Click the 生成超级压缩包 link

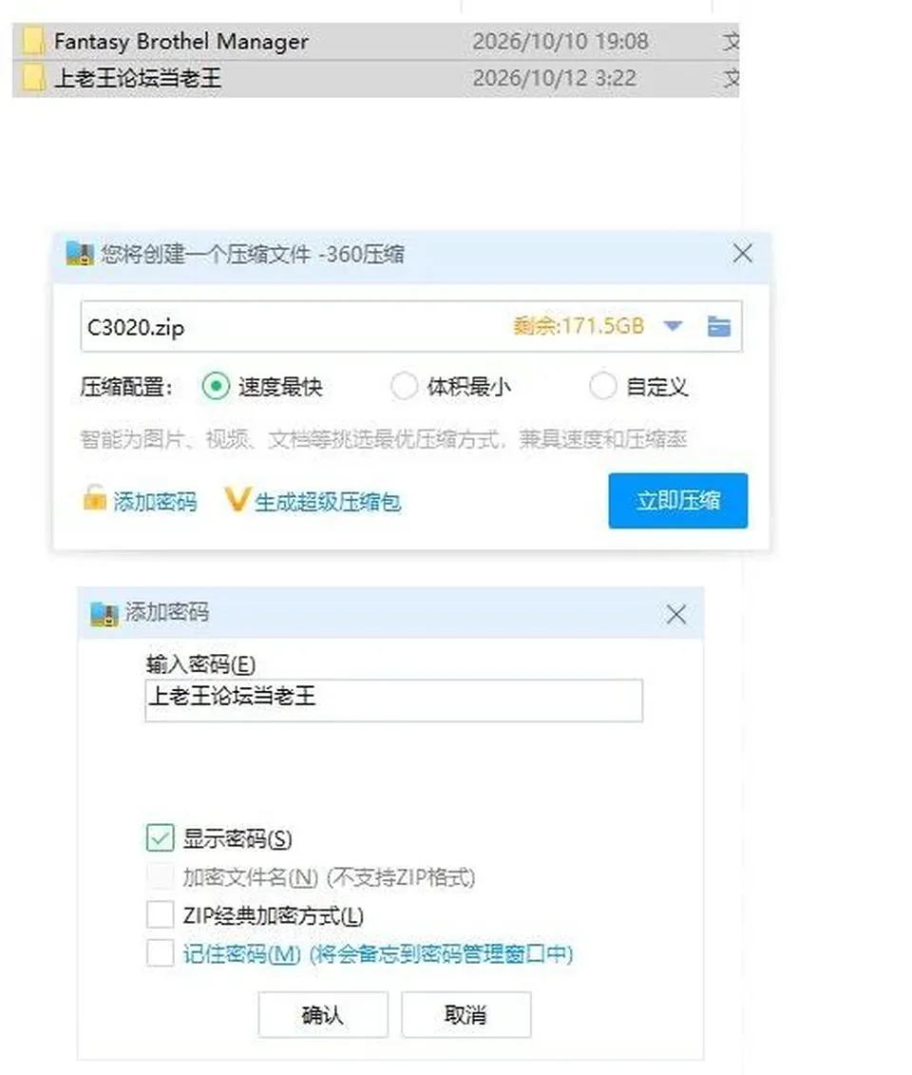click(328, 502)
